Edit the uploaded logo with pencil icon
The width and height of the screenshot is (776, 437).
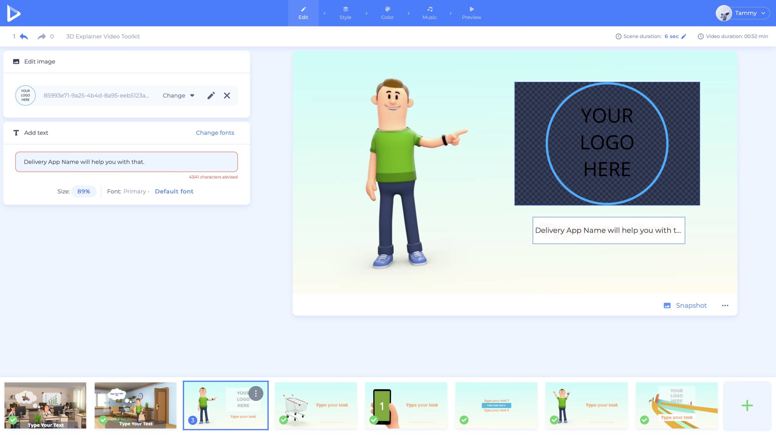tap(211, 95)
